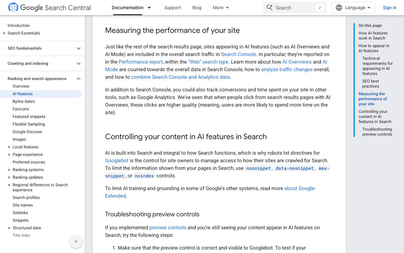Expand the Ranking updates tree arrow
404x253 pixels.
(x=9, y=177)
